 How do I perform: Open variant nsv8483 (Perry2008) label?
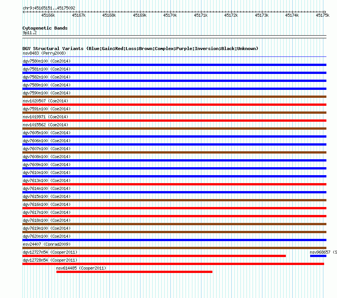44,53
